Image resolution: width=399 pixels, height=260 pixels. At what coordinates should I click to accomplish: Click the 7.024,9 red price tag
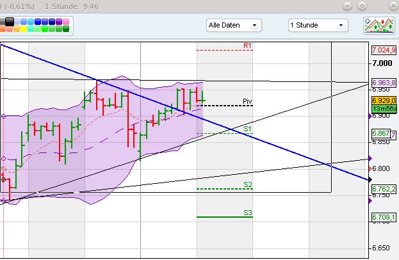(384, 50)
